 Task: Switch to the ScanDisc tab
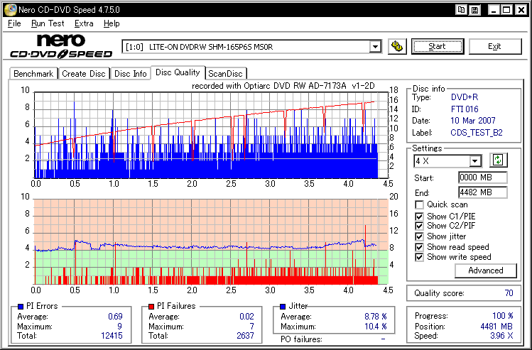[225, 73]
